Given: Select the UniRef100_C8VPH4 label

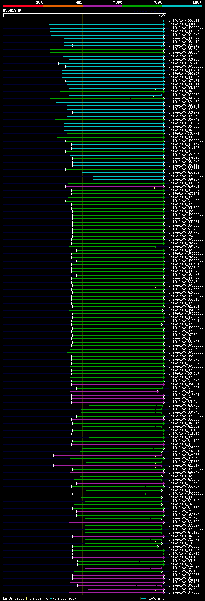Looking at the screenshot, I should click(x=184, y=451).
